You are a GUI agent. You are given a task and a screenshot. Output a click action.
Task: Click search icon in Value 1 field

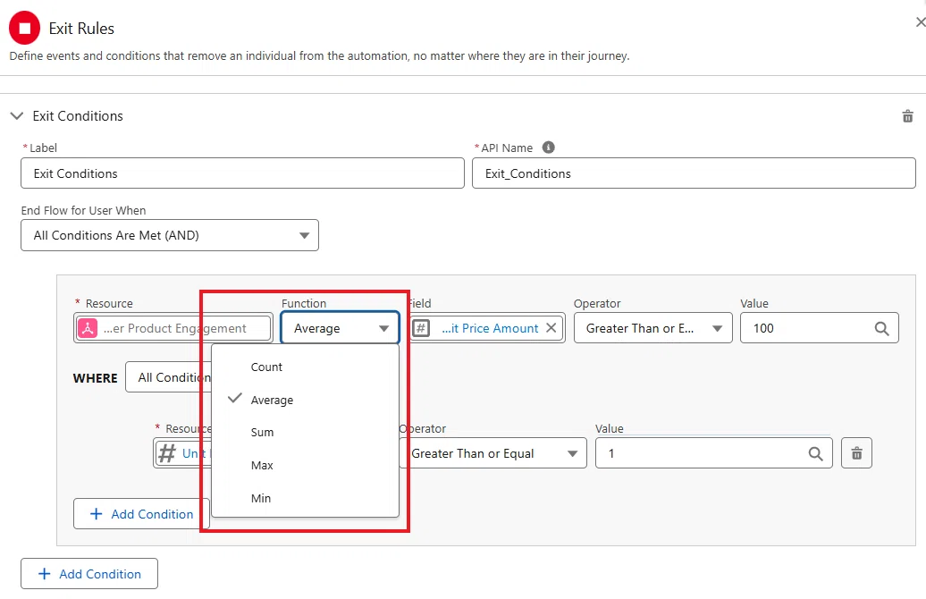pos(815,453)
